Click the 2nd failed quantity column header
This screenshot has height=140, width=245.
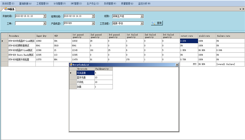[x=153, y=36]
